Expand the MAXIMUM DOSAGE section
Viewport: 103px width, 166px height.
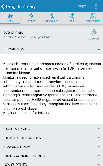point(52,147)
